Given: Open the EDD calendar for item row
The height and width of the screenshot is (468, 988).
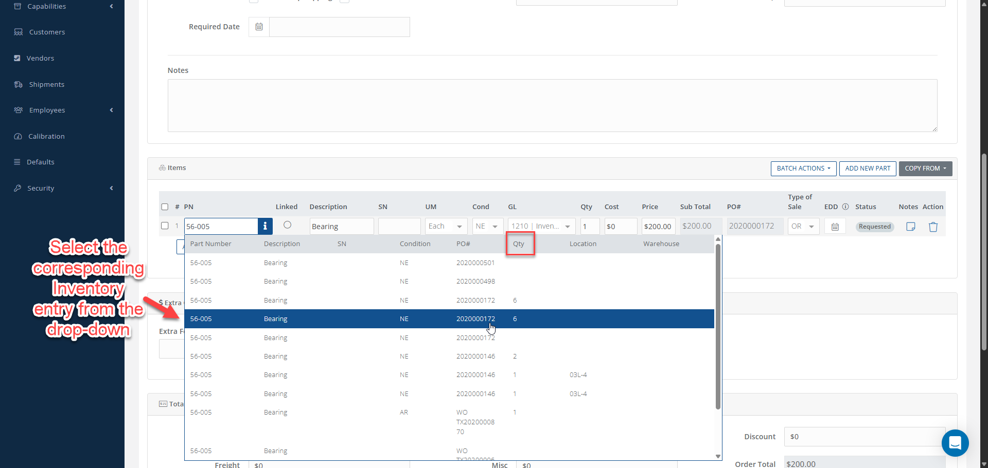Looking at the screenshot, I should coord(835,227).
